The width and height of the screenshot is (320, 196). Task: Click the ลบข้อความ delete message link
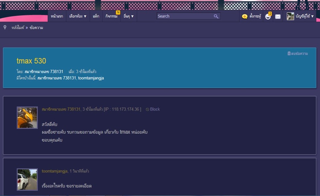299,54
